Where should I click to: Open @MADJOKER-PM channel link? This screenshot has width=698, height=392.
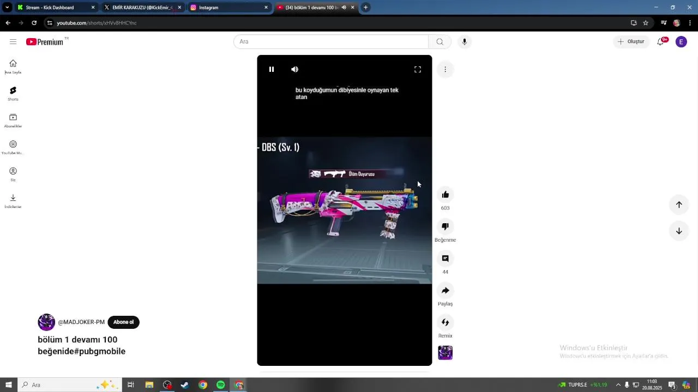coord(81,322)
